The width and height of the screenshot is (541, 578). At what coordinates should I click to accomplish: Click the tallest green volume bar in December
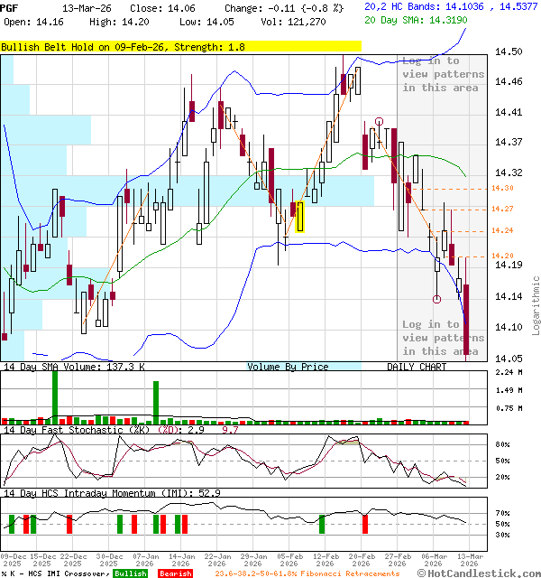tap(54, 393)
